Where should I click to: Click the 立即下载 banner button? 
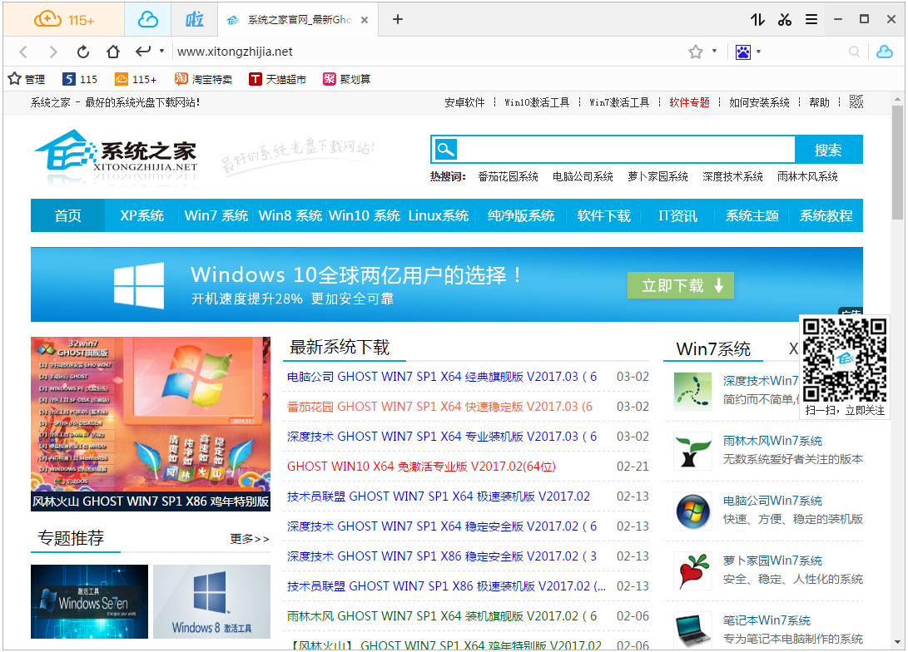tap(681, 285)
